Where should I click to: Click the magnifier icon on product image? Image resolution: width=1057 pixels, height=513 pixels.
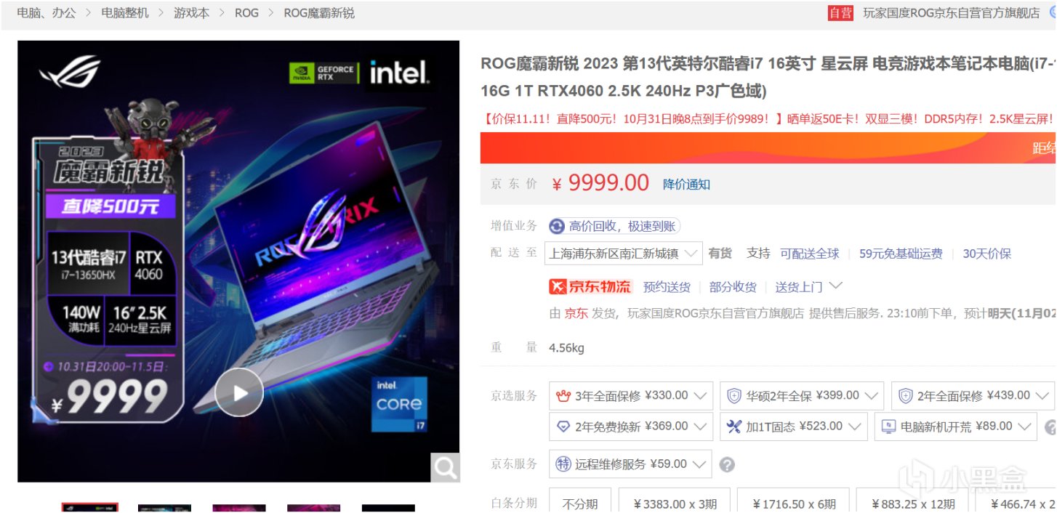pos(446,467)
